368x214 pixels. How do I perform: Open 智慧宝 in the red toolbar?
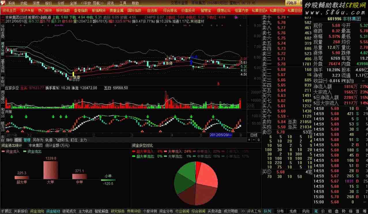206,10
